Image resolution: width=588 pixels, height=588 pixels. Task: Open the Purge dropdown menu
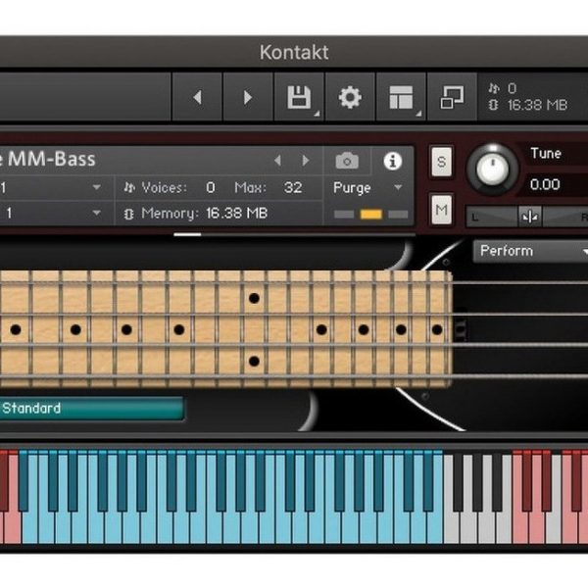367,187
